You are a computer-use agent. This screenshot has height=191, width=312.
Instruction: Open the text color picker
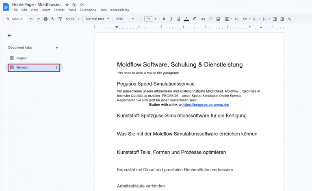(x=186, y=19)
